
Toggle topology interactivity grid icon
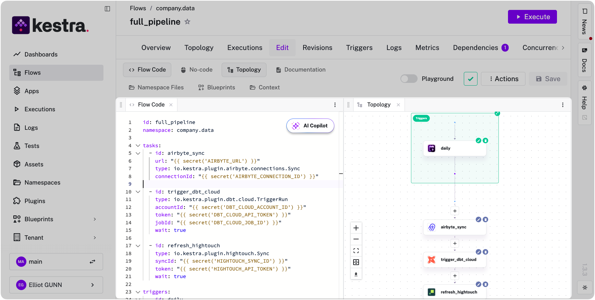[356, 262]
